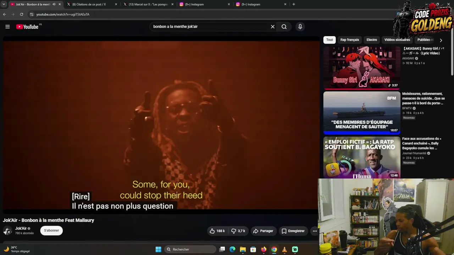Filter suggestions by Vidéos similaires

tap(397, 40)
